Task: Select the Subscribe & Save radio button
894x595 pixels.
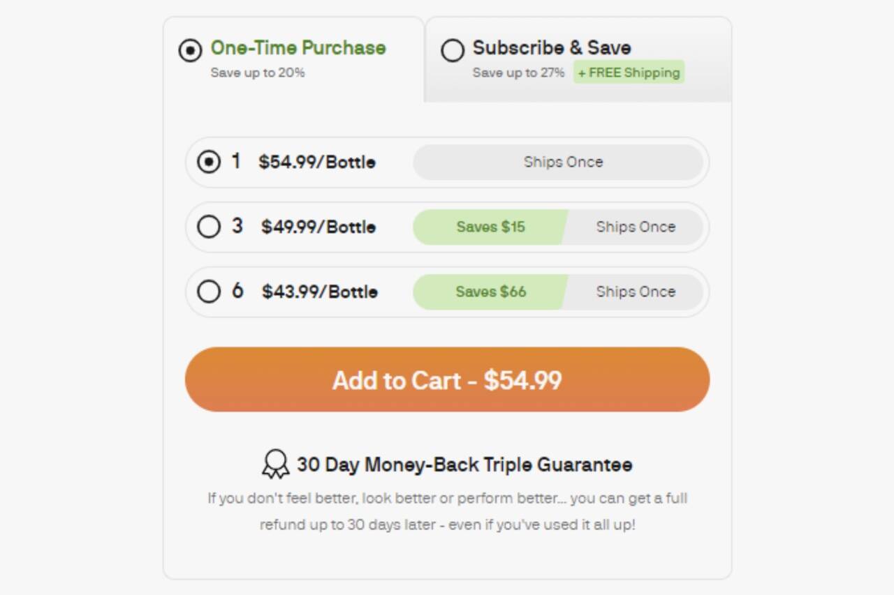Action: tap(453, 50)
